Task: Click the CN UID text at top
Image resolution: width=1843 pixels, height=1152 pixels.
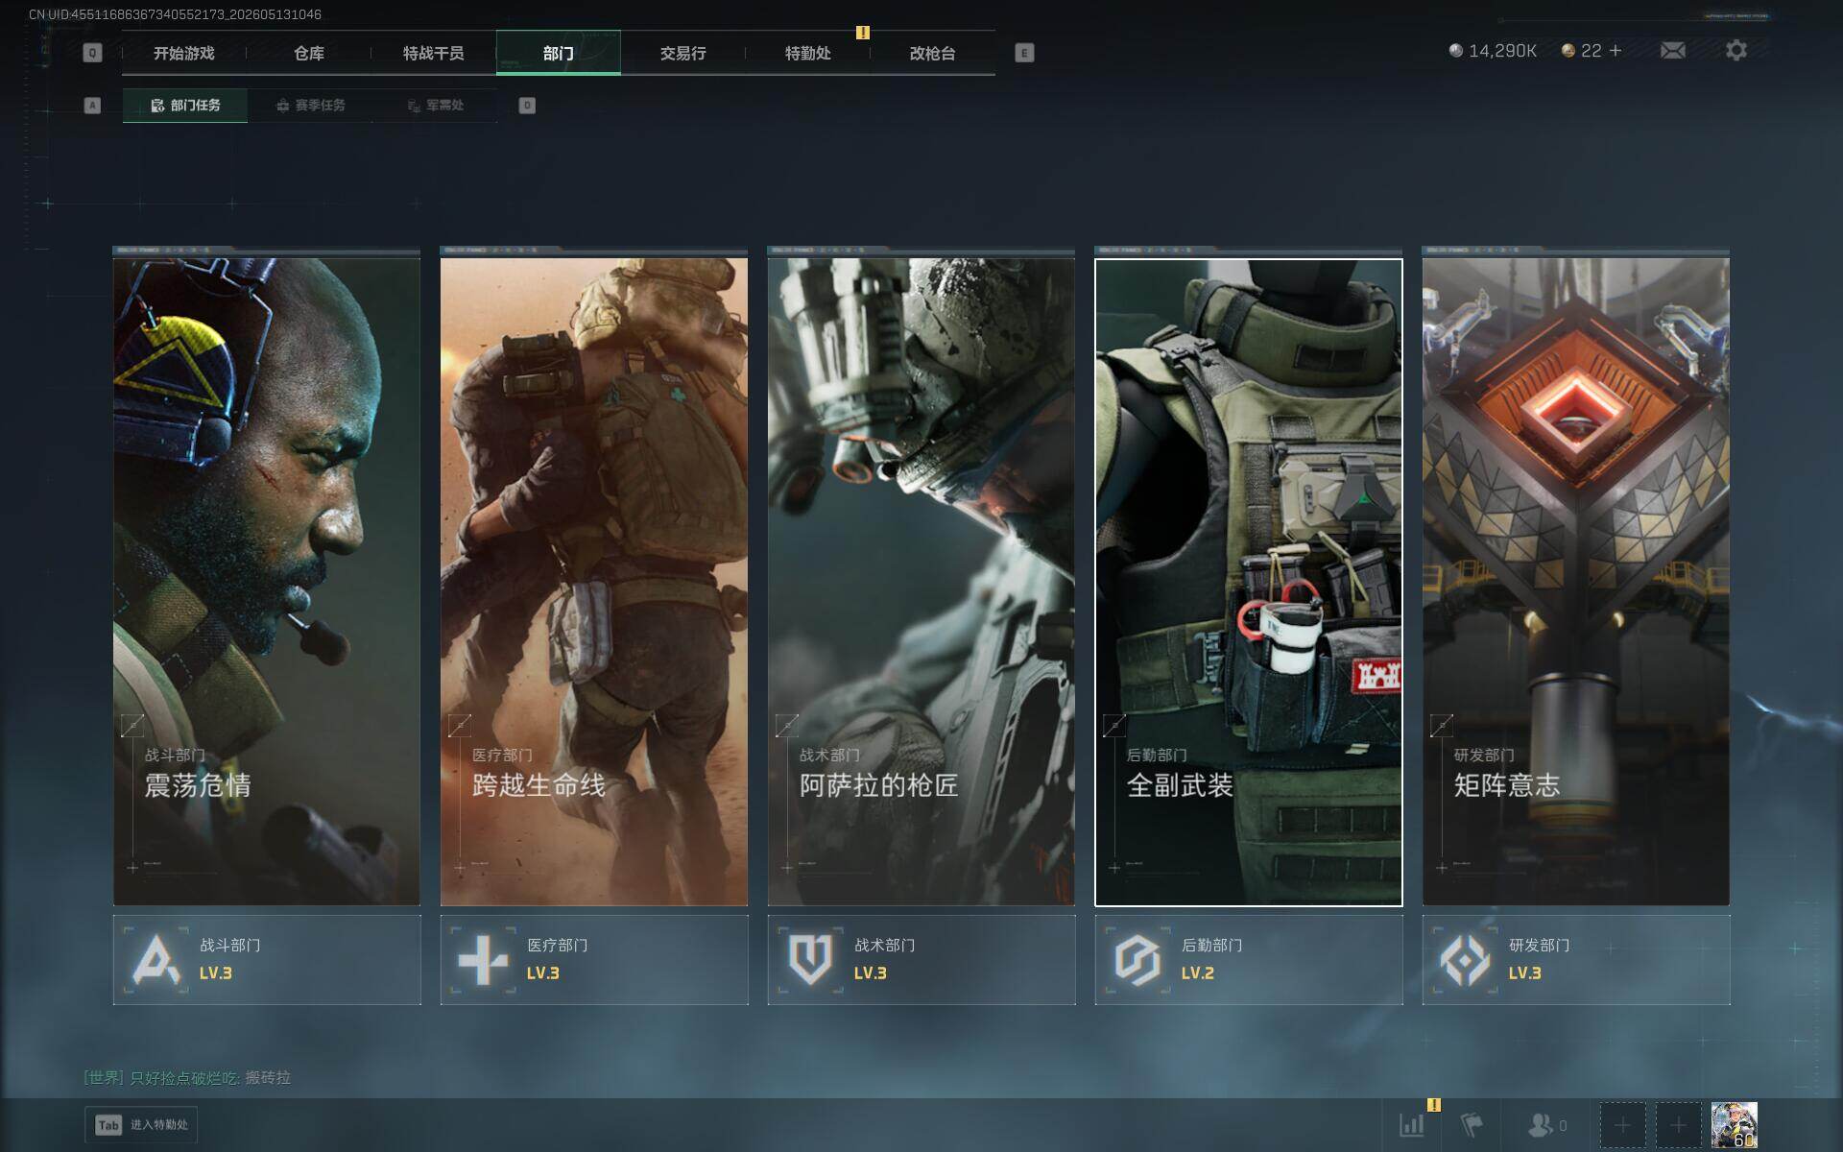Action: (x=175, y=14)
